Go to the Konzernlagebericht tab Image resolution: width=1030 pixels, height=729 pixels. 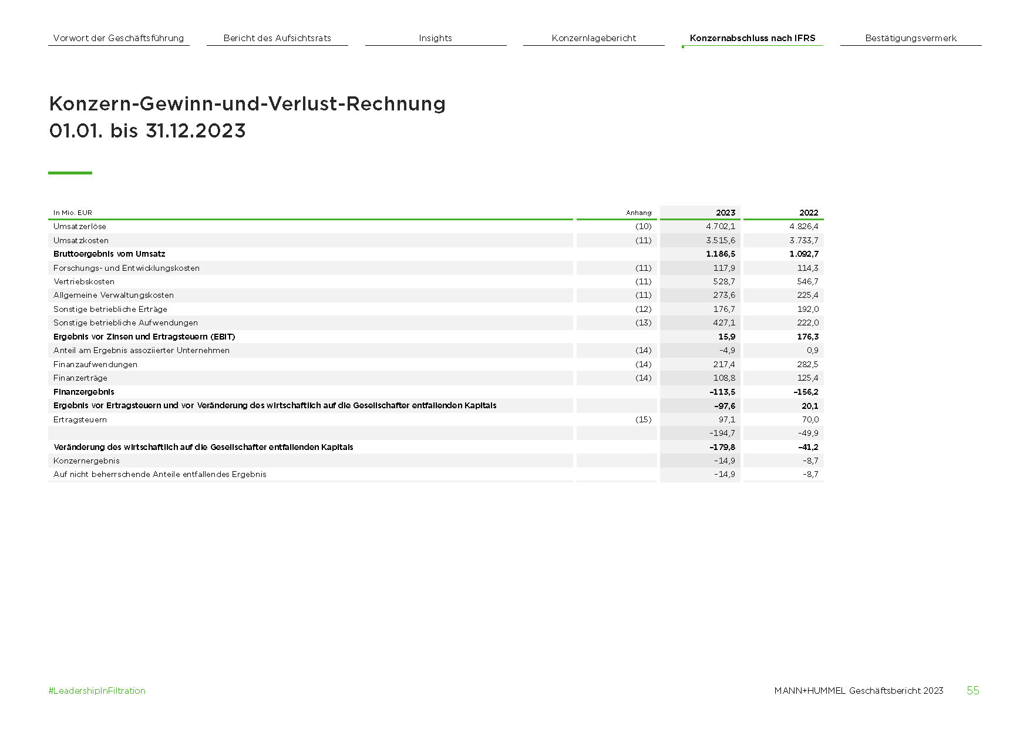tap(594, 38)
